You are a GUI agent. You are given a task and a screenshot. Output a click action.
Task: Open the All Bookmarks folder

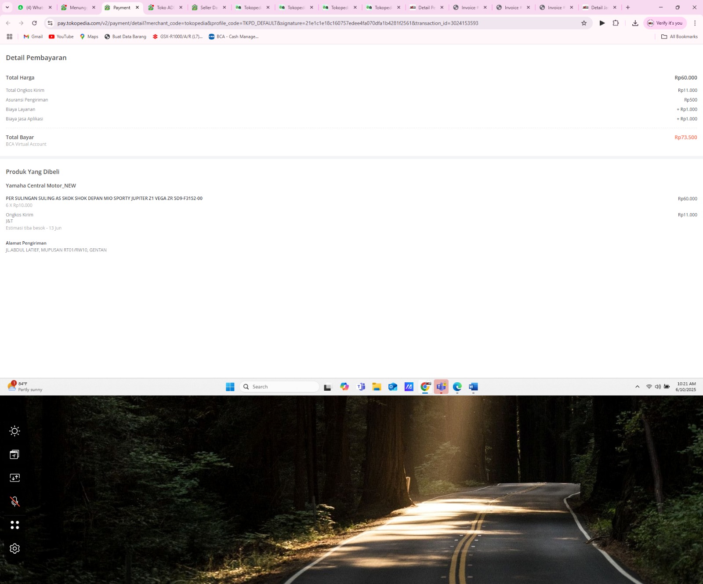click(x=679, y=36)
